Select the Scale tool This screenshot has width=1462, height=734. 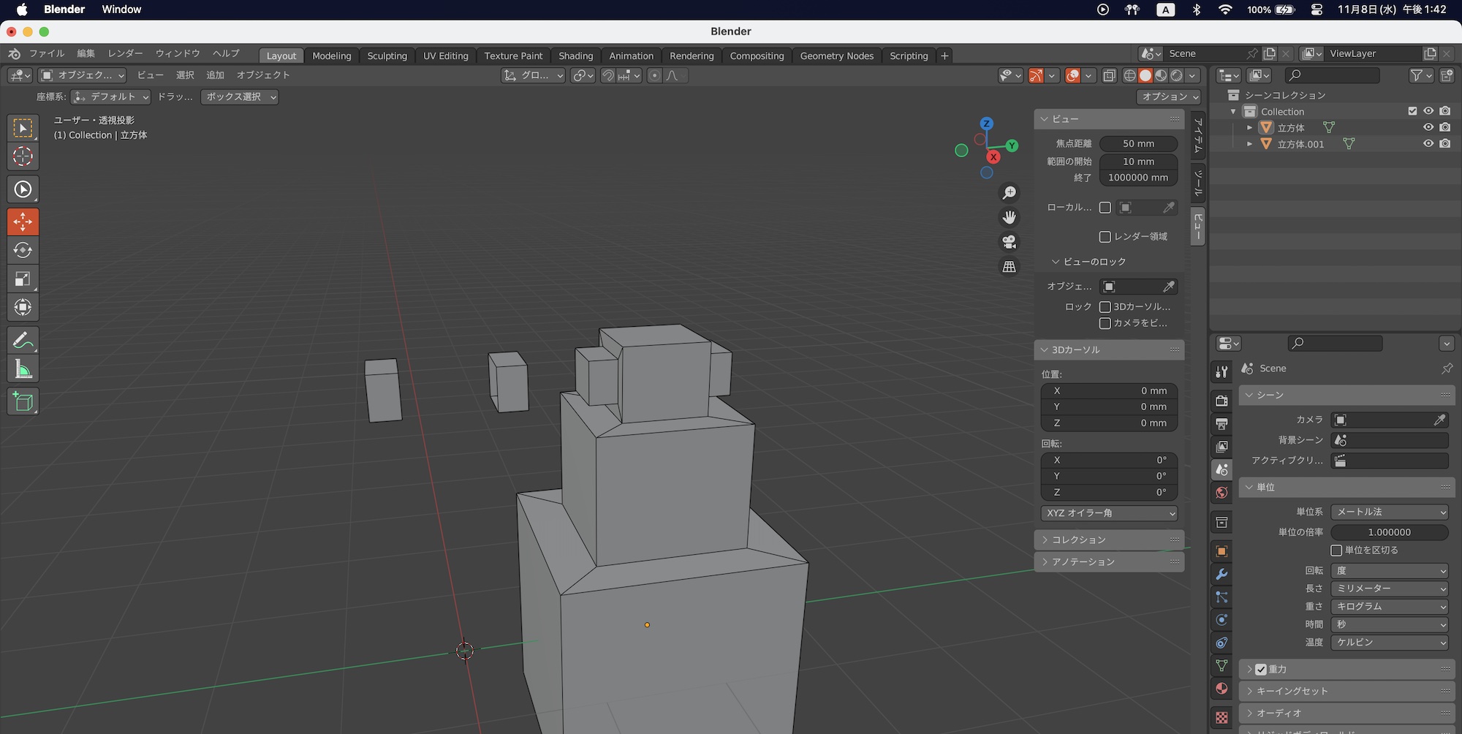(23, 279)
